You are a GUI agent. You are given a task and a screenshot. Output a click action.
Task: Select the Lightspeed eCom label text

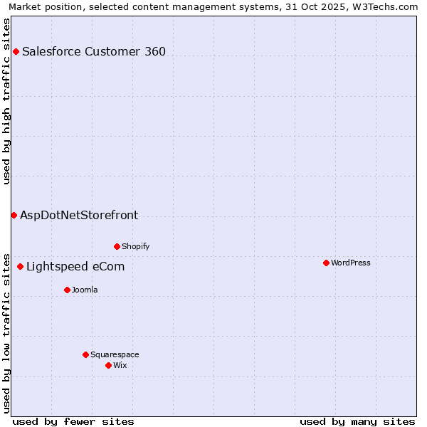click(75, 267)
